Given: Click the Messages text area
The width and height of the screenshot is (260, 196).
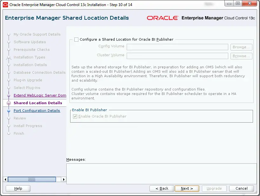Looking at the screenshot, I should (x=162, y=174).
